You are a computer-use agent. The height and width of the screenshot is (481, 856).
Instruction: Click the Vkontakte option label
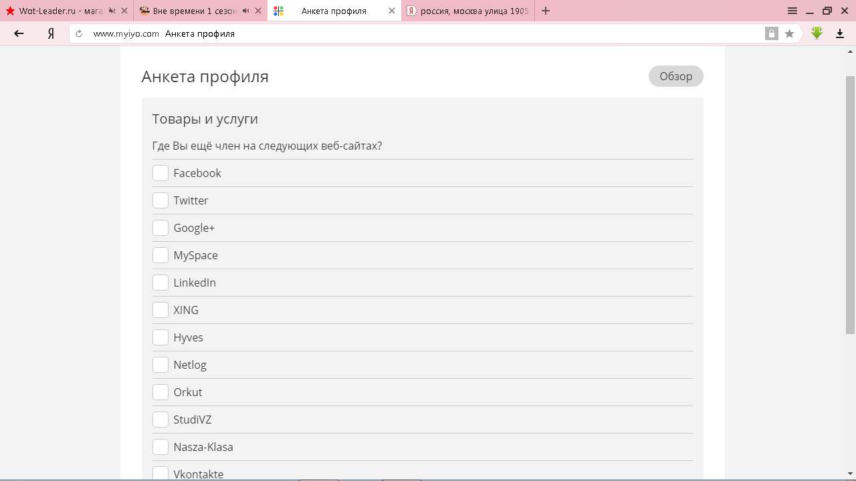[199, 474]
